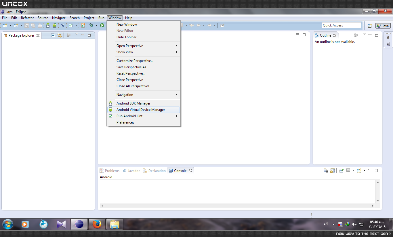The height and width of the screenshot is (237, 393).
Task: Click the volume icon in system tray
Action: 354,224
